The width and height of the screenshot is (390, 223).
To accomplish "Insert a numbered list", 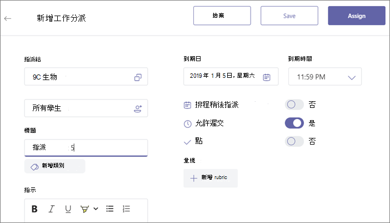I will click(x=126, y=209).
